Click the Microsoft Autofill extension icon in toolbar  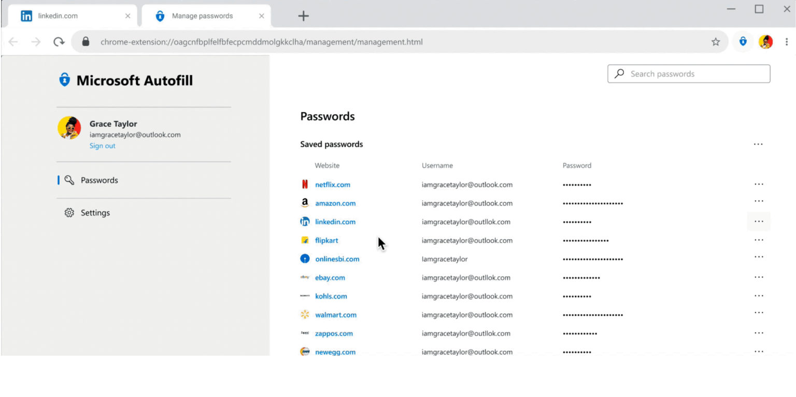pyautogui.click(x=743, y=42)
